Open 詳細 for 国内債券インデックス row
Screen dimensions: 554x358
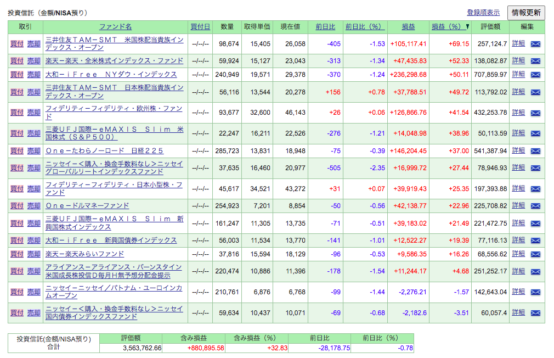point(518,312)
